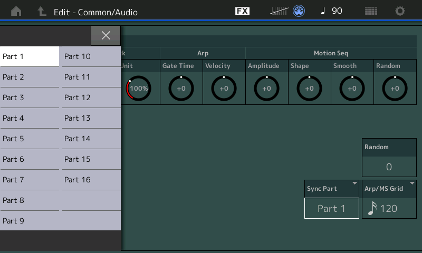Click the Arp Gate Time knob
The image size is (422, 253).
[x=181, y=89]
